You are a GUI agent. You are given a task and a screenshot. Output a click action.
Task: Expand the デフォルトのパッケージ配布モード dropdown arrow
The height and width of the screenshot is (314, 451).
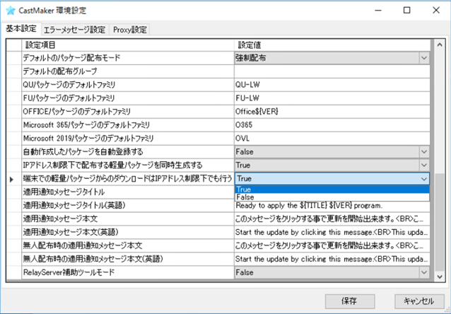click(x=423, y=58)
